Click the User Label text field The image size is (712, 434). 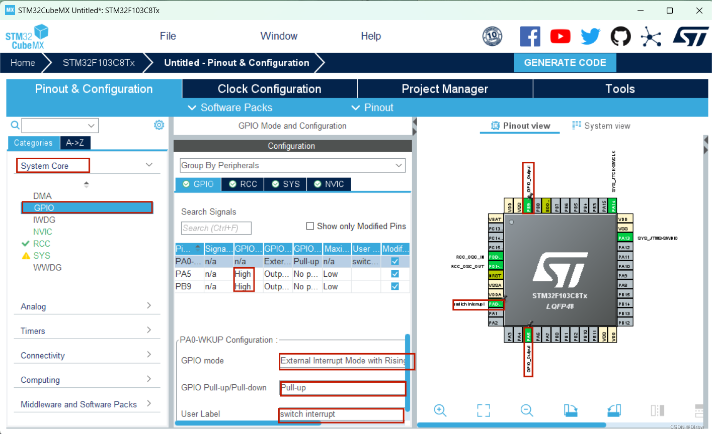click(342, 414)
